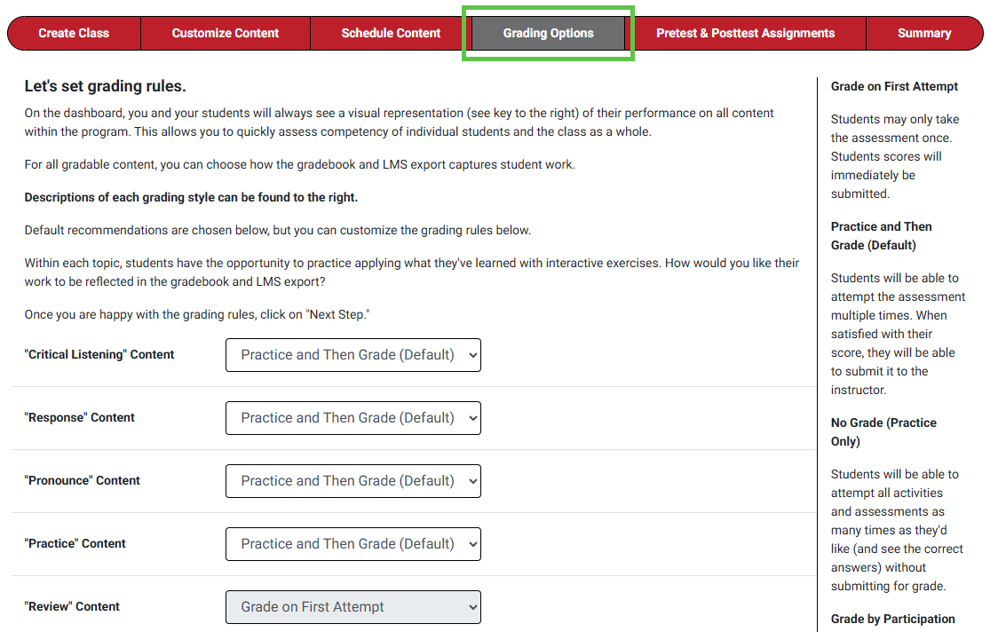Click chevron arrow on Practice dropdown
The height and width of the screenshot is (632, 990).
tap(473, 545)
